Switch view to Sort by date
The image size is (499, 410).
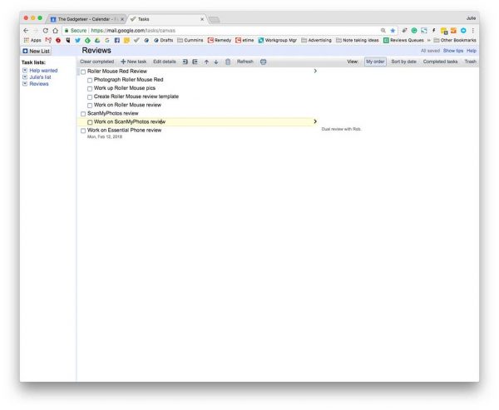[403, 62]
